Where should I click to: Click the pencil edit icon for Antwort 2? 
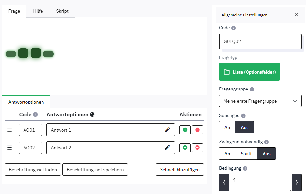167,148
